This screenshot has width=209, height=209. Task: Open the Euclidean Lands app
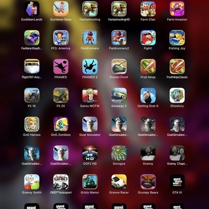32,9
